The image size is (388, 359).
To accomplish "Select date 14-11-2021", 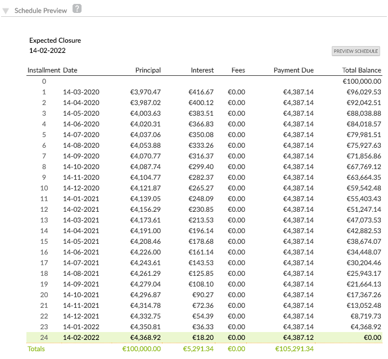I will point(81,306).
